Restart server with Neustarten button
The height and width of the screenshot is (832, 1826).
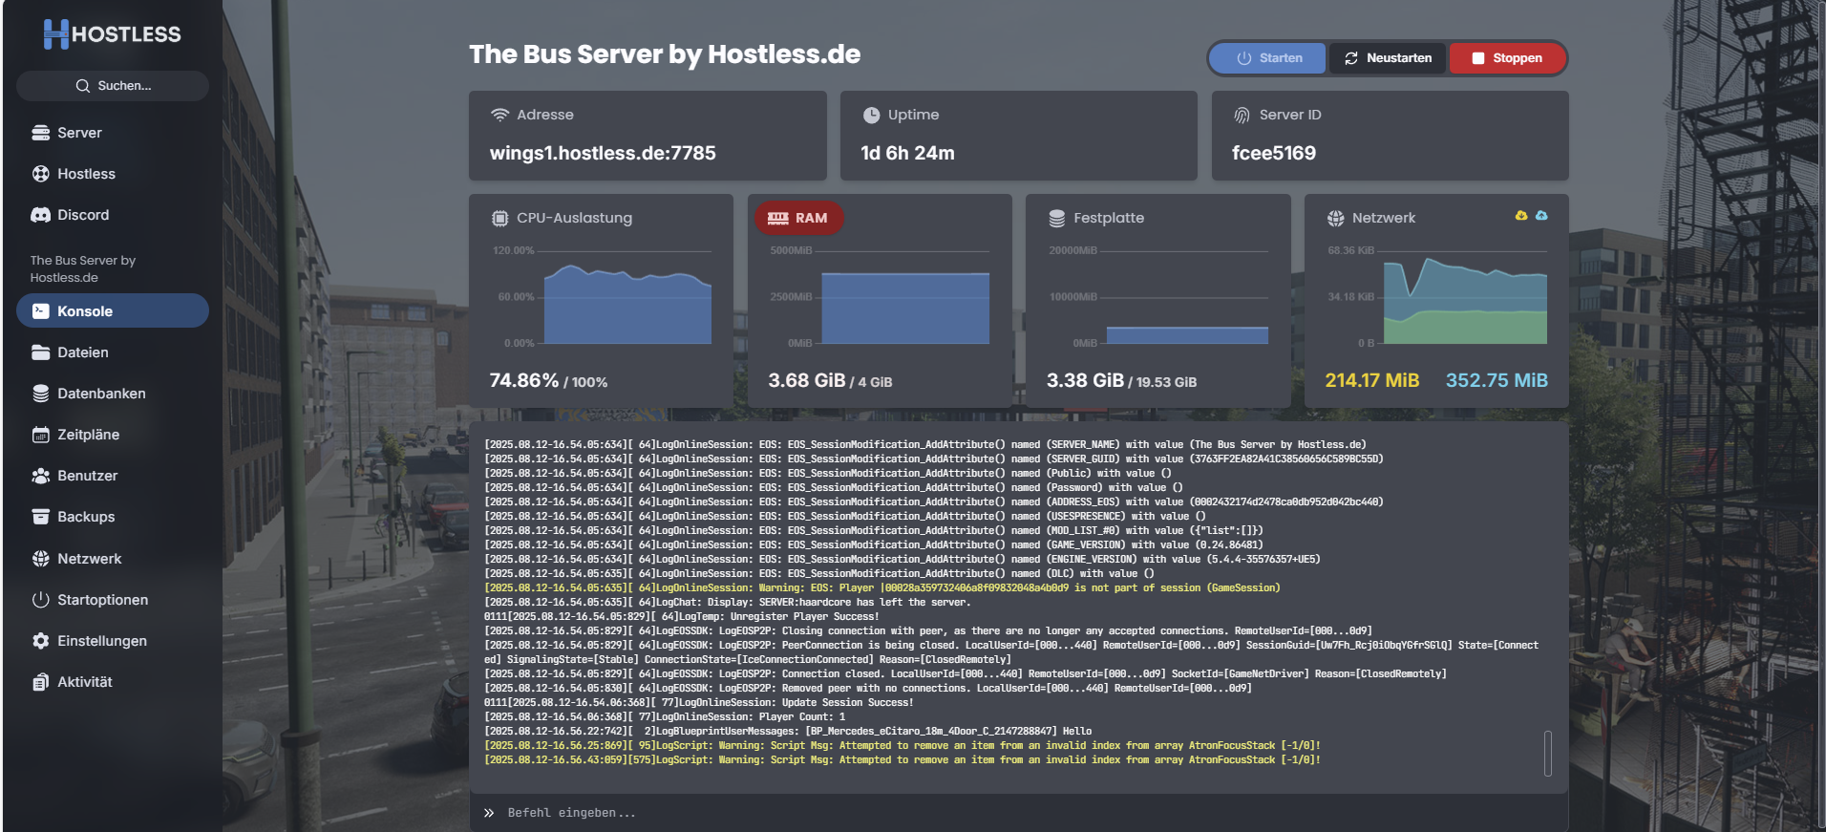click(1388, 58)
